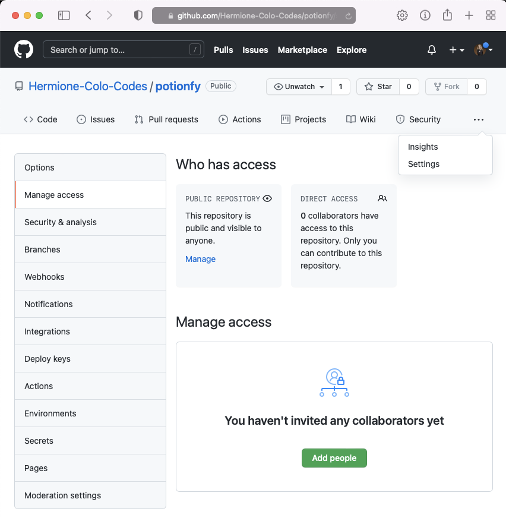506x518 pixels.
Task: Switch to the Pull requests tab
Action: pyautogui.click(x=166, y=119)
